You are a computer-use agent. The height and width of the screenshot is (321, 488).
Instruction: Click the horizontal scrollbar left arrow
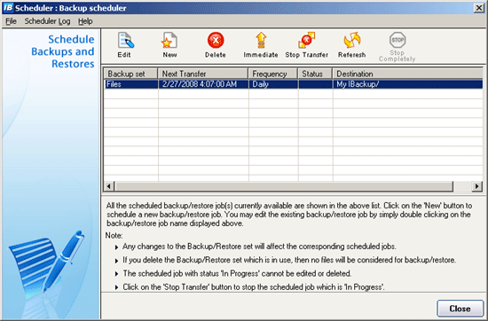[108, 186]
